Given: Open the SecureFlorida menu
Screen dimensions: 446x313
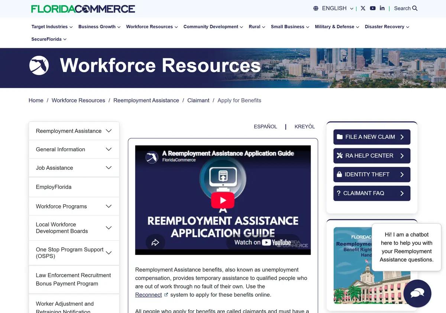Looking at the screenshot, I should pyautogui.click(x=49, y=39).
